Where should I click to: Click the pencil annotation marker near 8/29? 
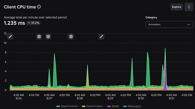(x=101, y=36)
